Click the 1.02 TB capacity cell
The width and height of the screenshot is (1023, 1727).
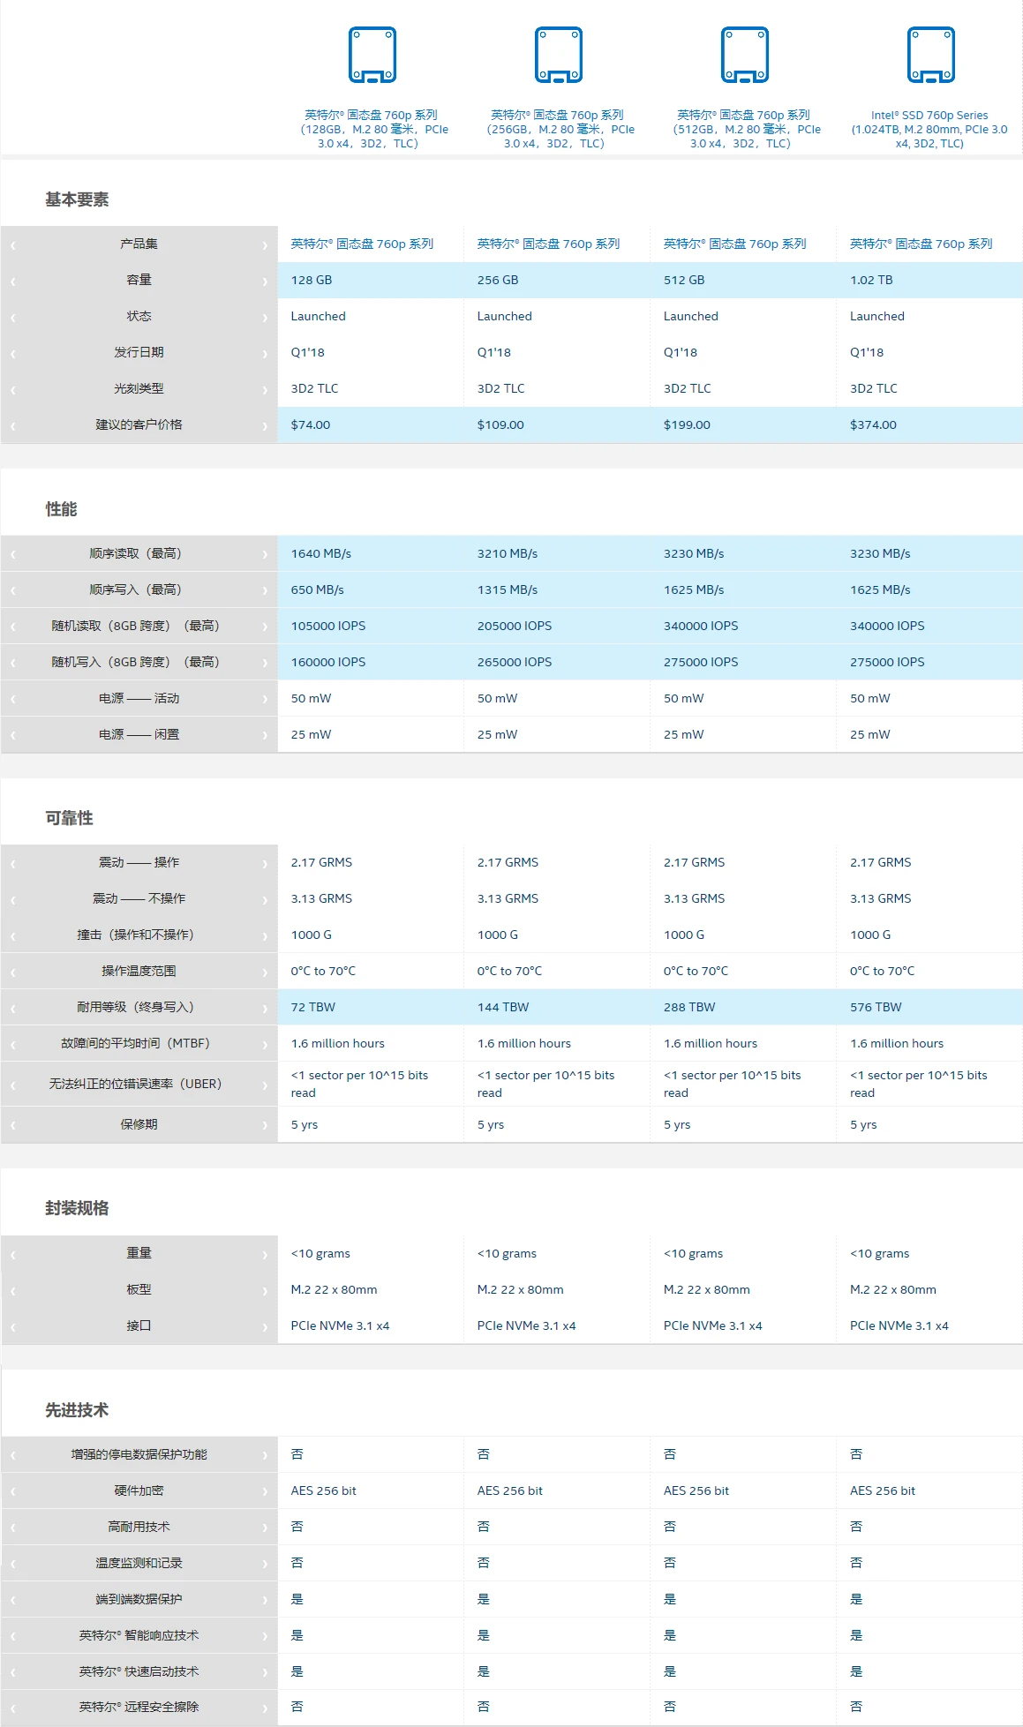929,280
